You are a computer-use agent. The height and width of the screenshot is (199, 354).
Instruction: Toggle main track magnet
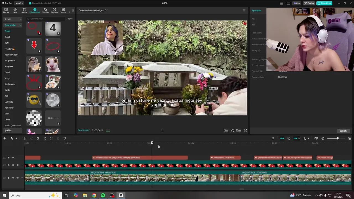(x=282, y=138)
